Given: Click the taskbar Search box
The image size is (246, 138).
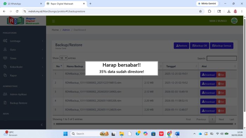Looking at the screenshot, I should (90, 134).
